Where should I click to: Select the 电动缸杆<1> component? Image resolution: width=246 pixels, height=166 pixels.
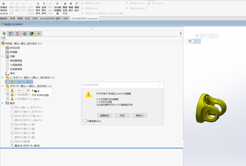coord(23,99)
